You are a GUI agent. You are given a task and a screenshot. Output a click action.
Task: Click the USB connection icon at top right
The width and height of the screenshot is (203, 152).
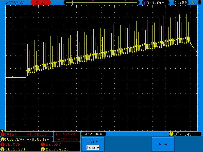(x=193, y=3)
